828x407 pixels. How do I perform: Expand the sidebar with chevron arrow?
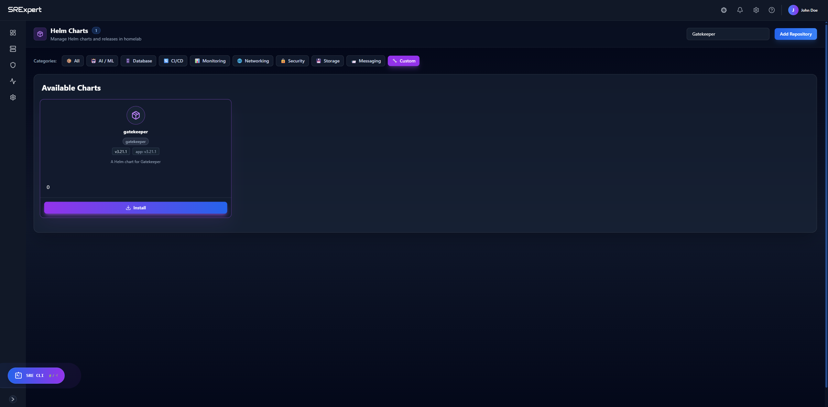coord(13,399)
